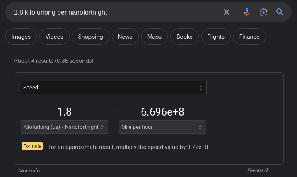Switch to the Images tab

(21, 37)
